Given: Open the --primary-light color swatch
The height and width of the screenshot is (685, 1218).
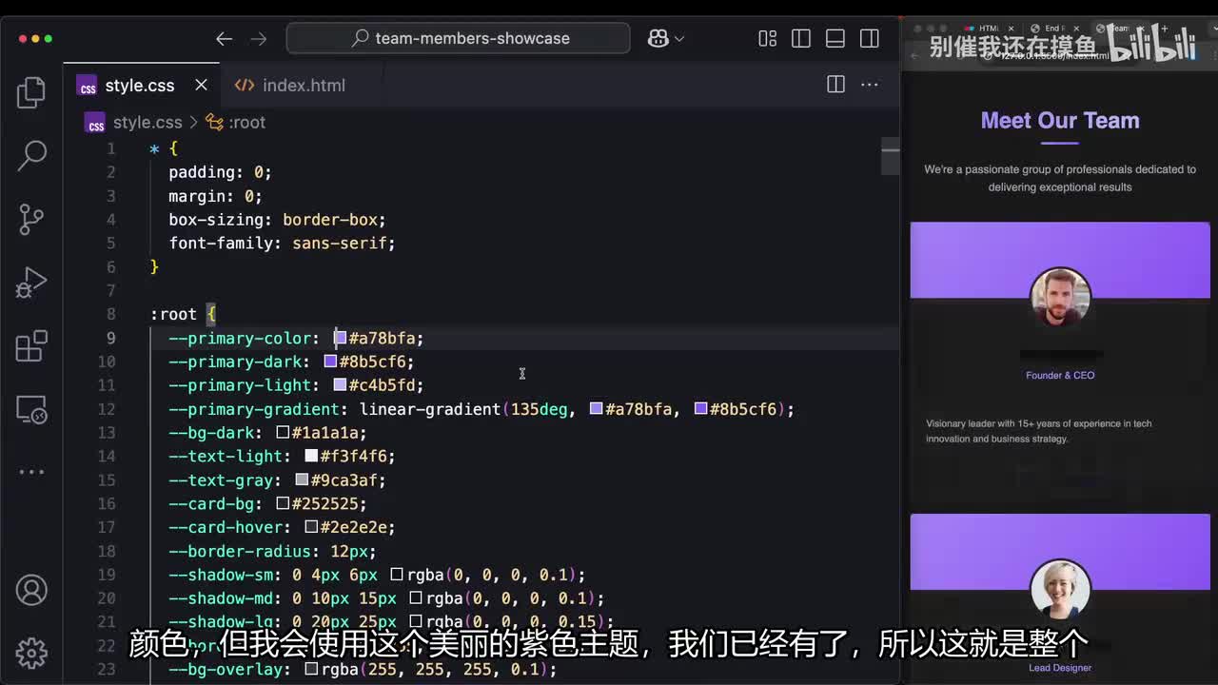Looking at the screenshot, I should click(340, 385).
